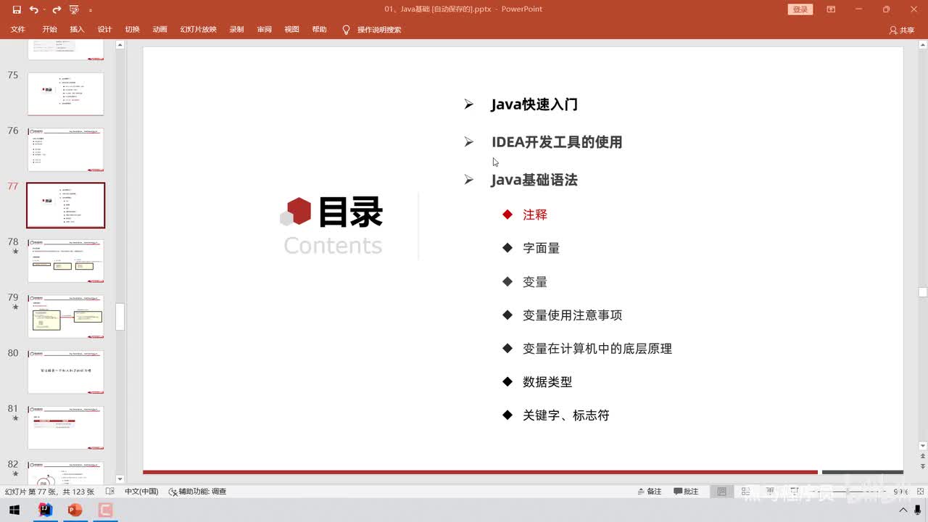Click the 关键字、标志符 bullet item
Image resolution: width=928 pixels, height=522 pixels.
pyautogui.click(x=565, y=415)
